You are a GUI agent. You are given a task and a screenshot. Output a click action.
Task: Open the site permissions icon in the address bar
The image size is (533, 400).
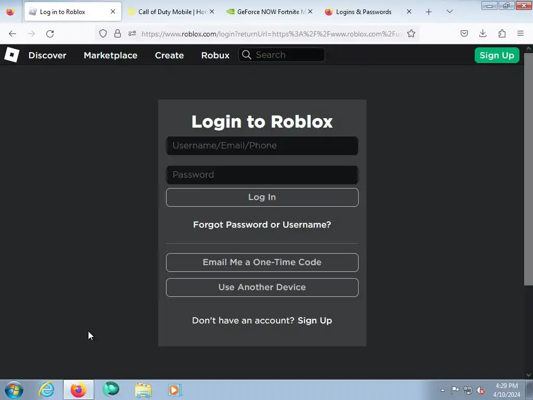(x=132, y=33)
